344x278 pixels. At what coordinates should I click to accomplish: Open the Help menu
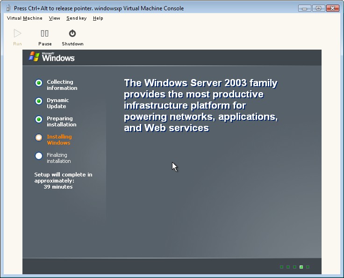point(98,18)
